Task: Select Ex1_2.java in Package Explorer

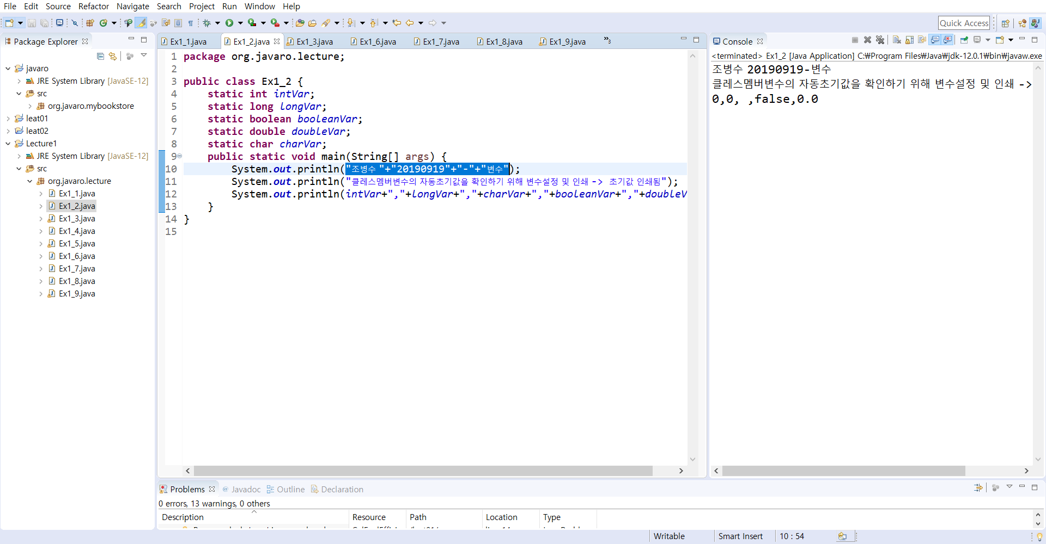Action: 71,206
